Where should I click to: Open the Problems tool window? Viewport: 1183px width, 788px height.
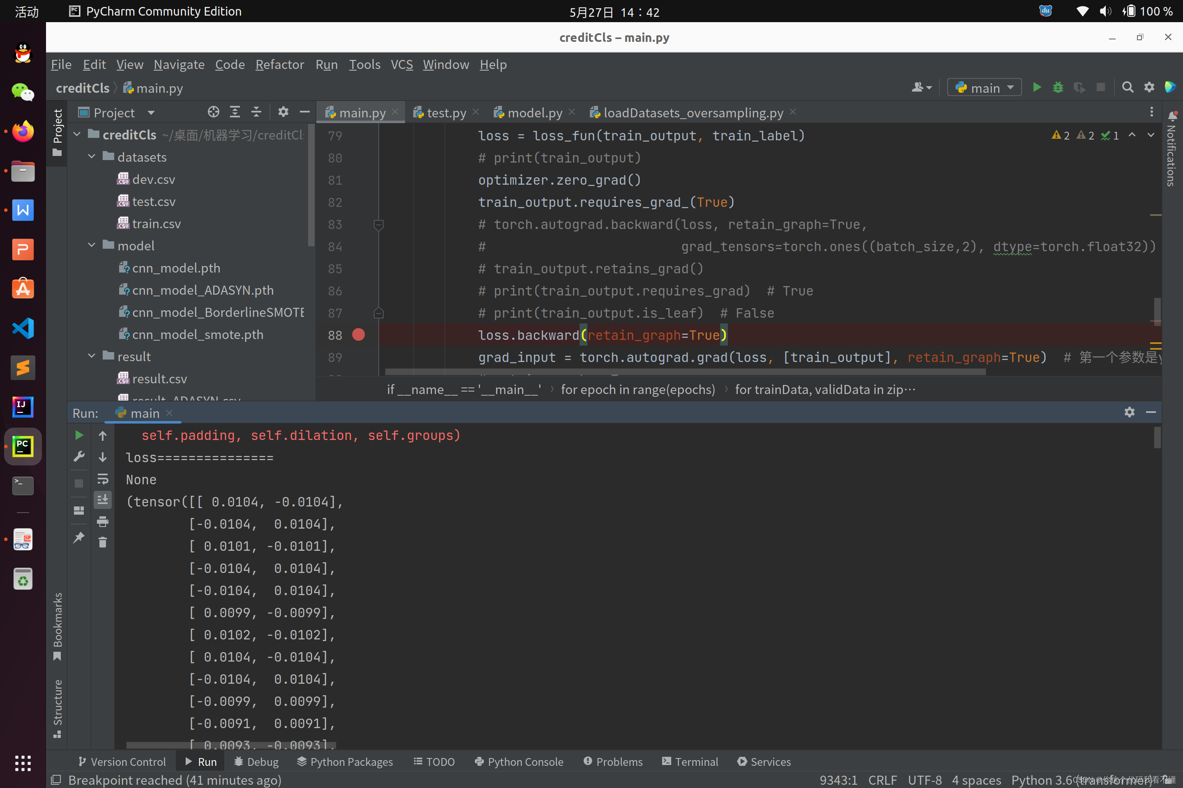[612, 761]
